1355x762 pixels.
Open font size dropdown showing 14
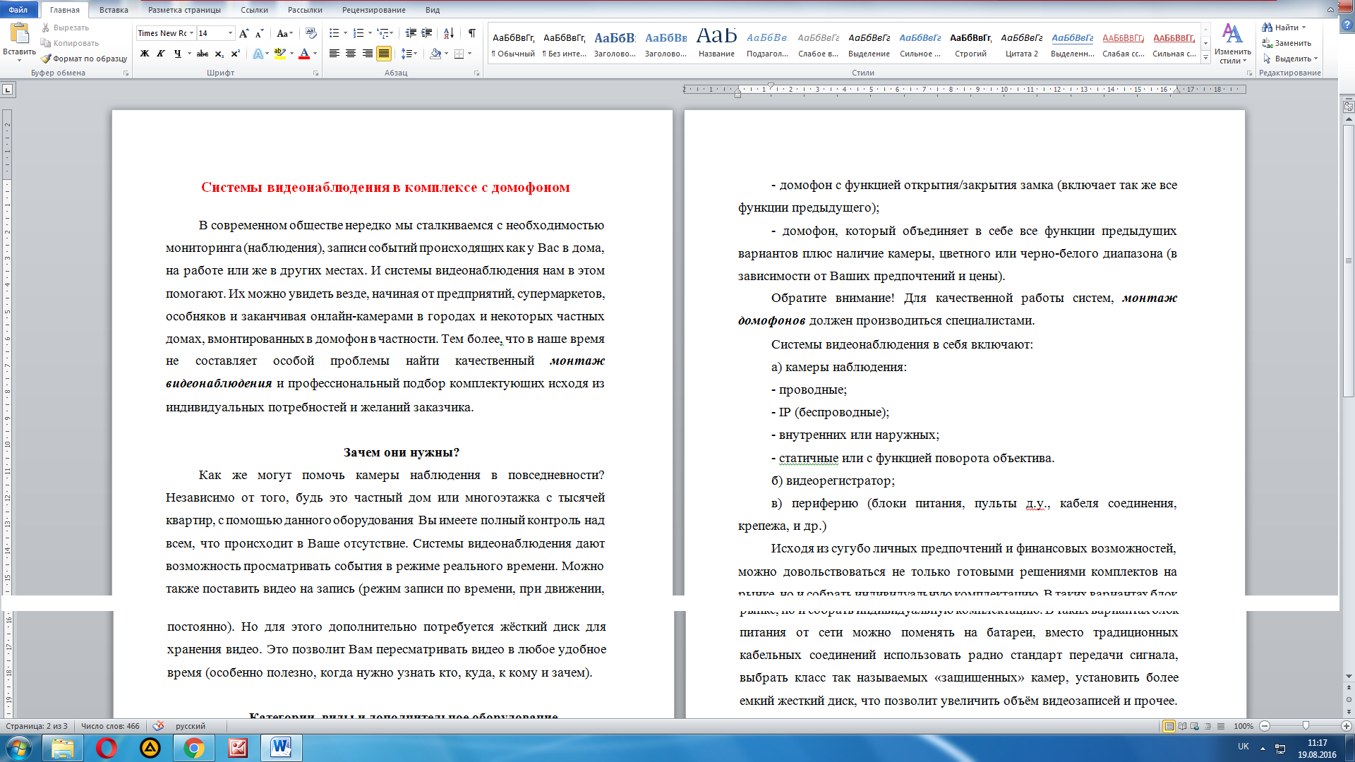point(230,33)
